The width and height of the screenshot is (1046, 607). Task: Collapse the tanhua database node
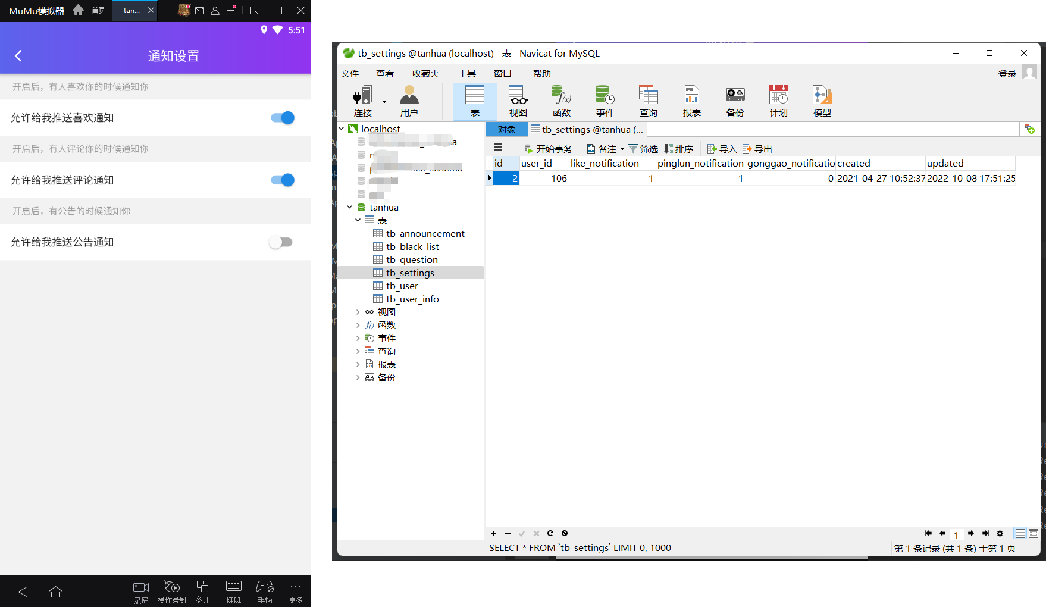350,207
